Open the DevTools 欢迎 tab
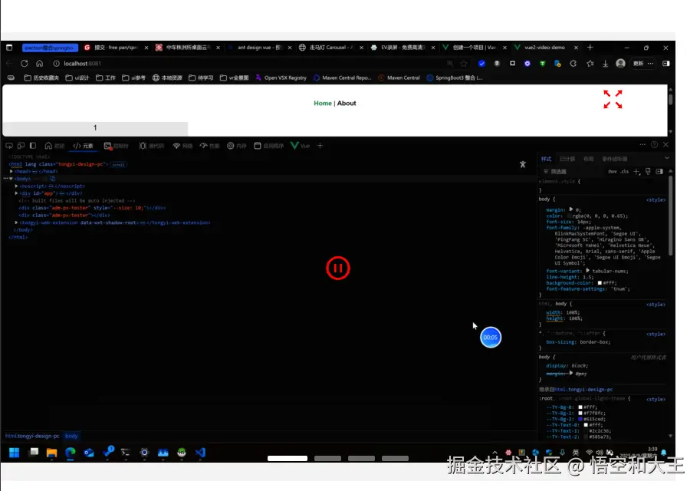Image resolution: width=700 pixels, height=491 pixels. [54, 146]
